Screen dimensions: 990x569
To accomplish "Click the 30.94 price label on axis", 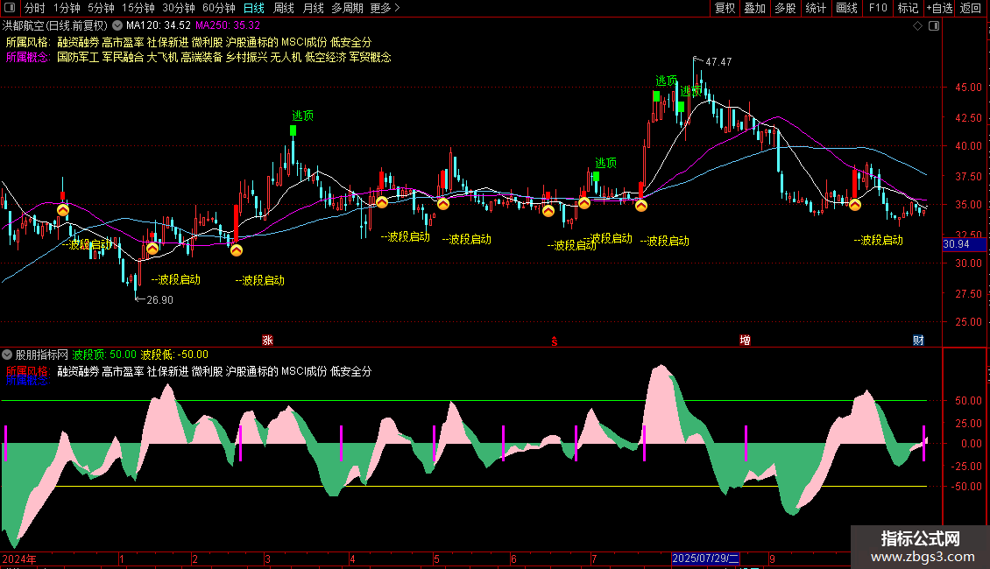I will [956, 244].
